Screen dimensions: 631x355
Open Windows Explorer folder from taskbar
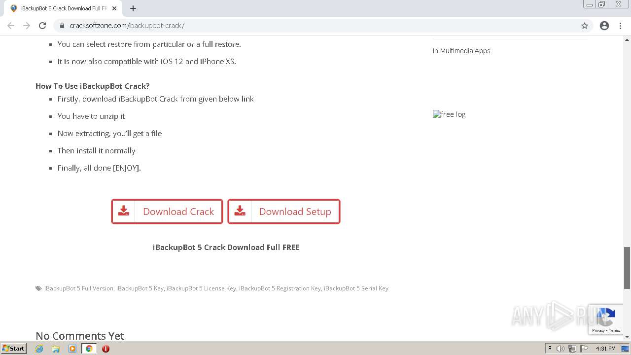(x=56, y=349)
